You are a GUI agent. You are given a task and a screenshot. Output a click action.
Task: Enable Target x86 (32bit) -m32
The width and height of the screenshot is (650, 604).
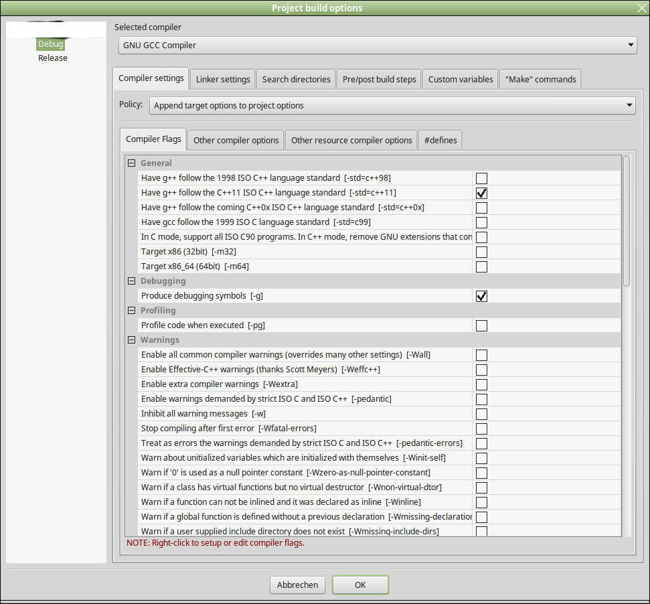(481, 252)
